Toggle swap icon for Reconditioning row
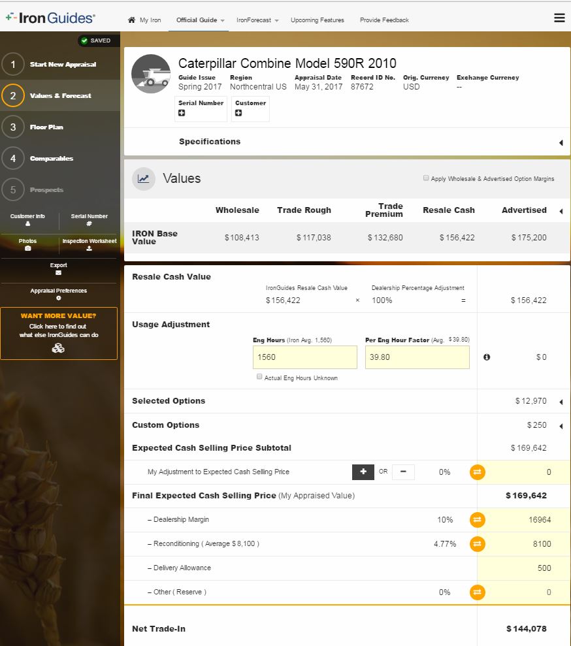The width and height of the screenshot is (571, 646). (x=477, y=544)
